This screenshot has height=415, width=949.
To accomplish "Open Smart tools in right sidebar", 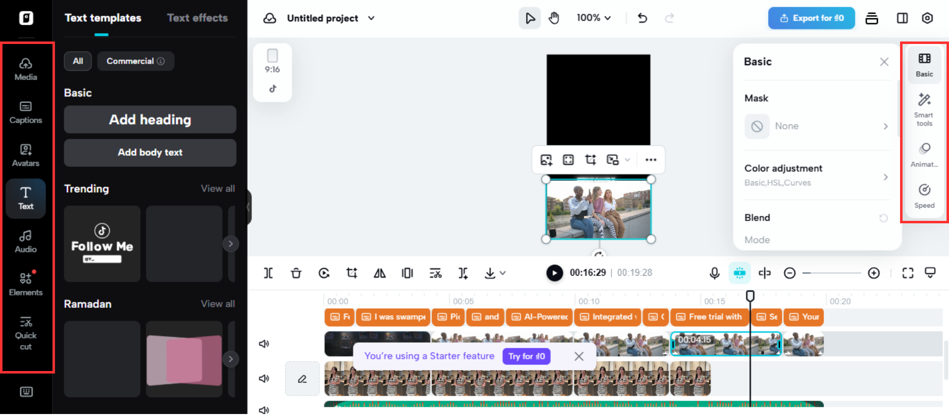I will (x=924, y=109).
